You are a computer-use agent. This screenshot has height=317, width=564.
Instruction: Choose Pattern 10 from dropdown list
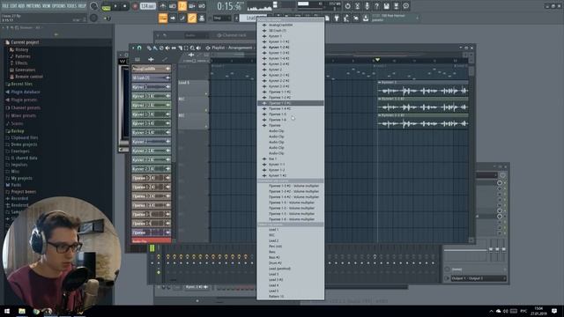point(291,297)
